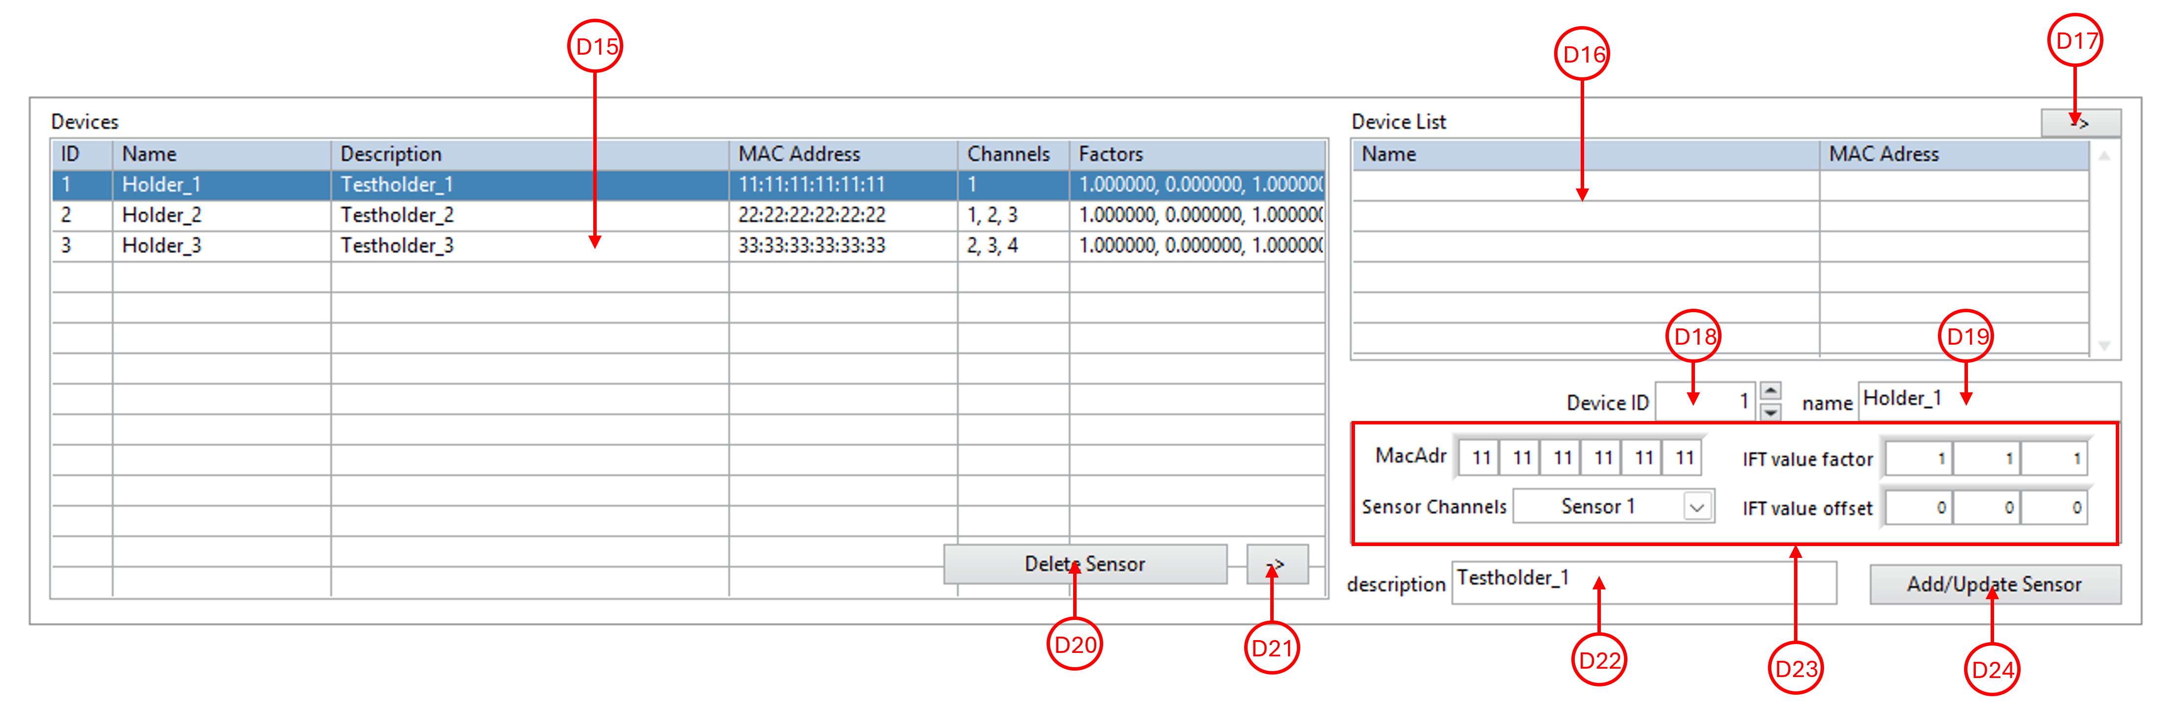Click the third IFT value offset field
2168x712 pixels.
tap(2055, 508)
